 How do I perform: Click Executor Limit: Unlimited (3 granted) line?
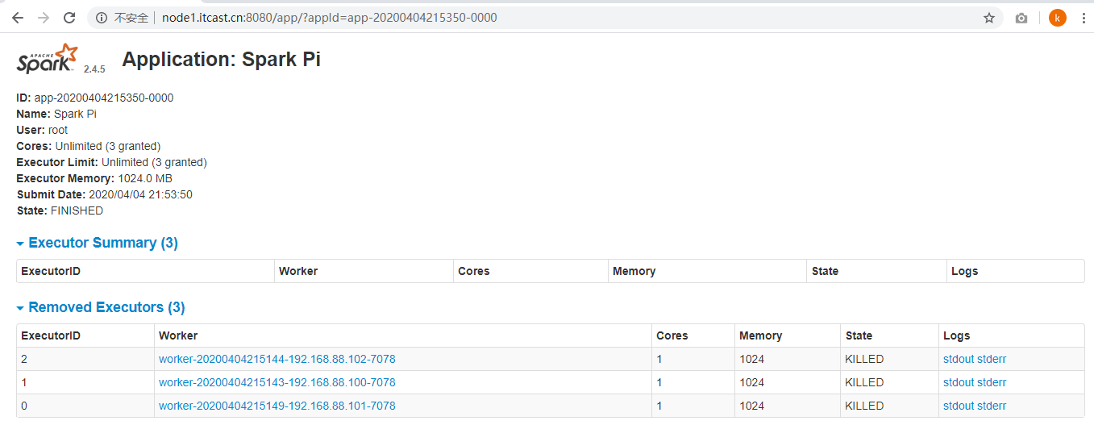point(111,162)
